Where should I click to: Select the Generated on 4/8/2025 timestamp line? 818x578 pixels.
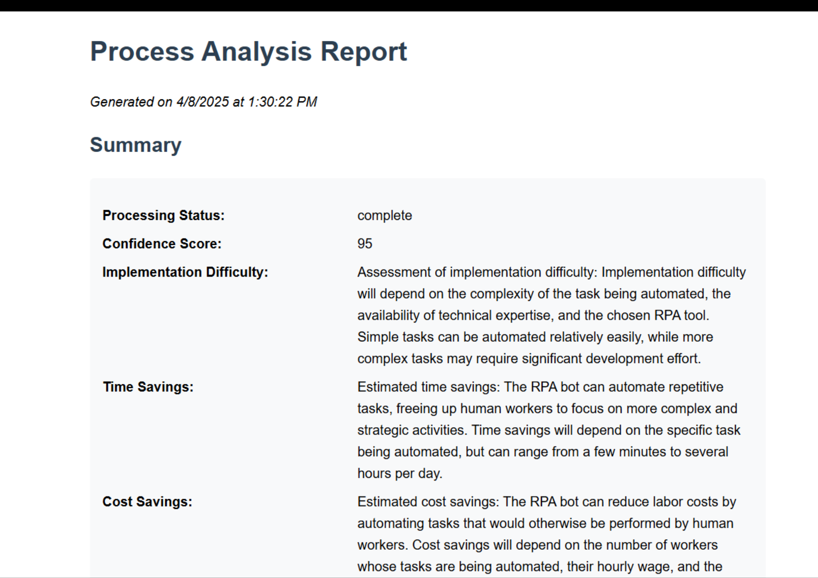pos(203,102)
